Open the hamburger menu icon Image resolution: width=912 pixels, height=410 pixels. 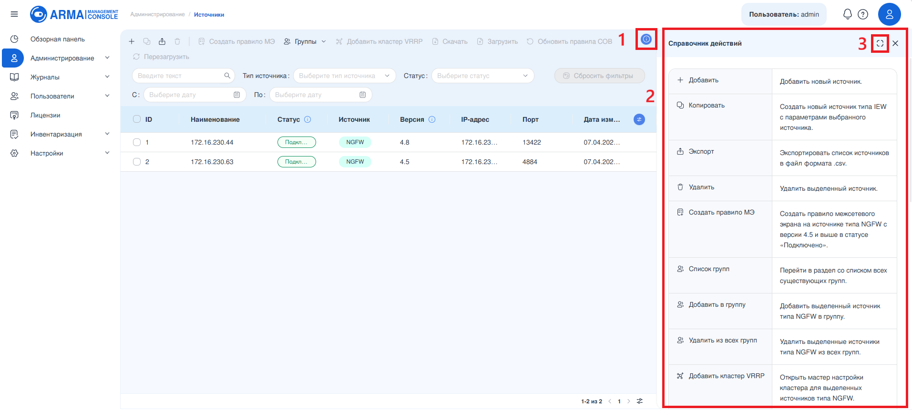click(14, 14)
